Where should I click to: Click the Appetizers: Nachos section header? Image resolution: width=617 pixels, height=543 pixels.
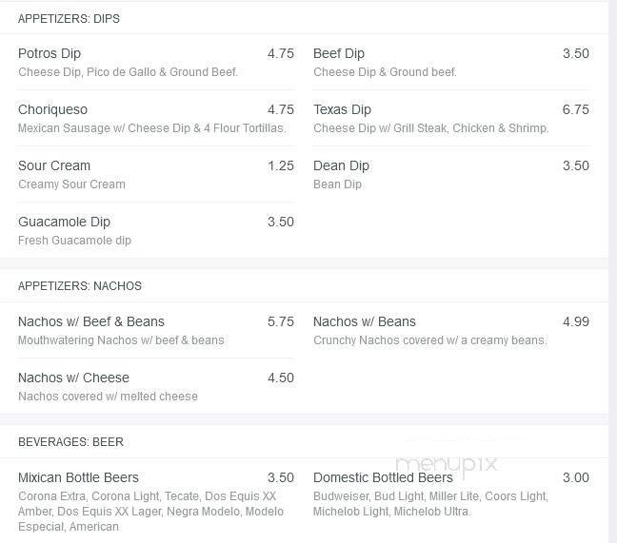pyautogui.click(x=80, y=285)
